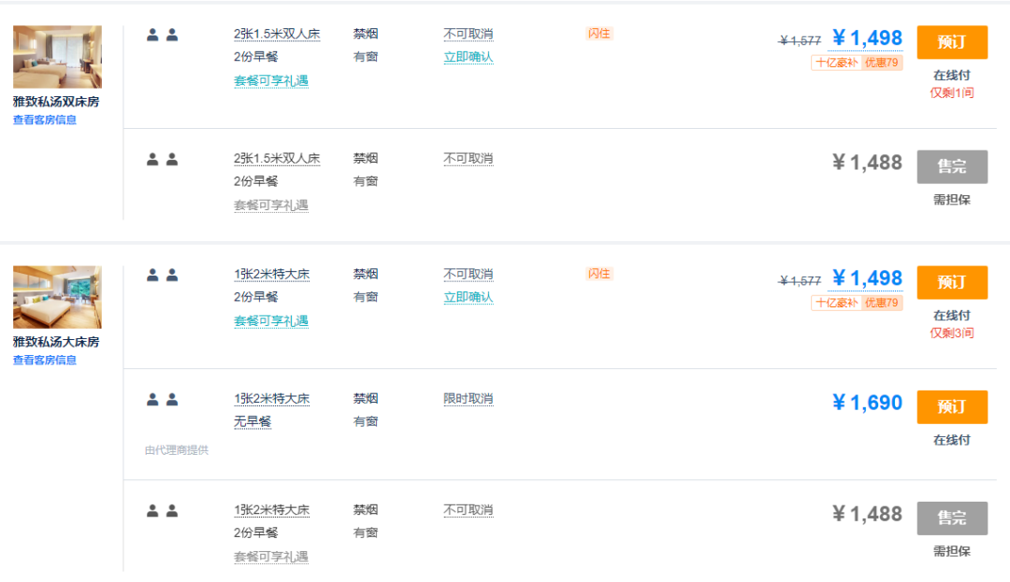Viewport: 1010px width, 582px height.
Task: Click the two-guest icon in the ¥1,498 king row
Action: click(163, 276)
